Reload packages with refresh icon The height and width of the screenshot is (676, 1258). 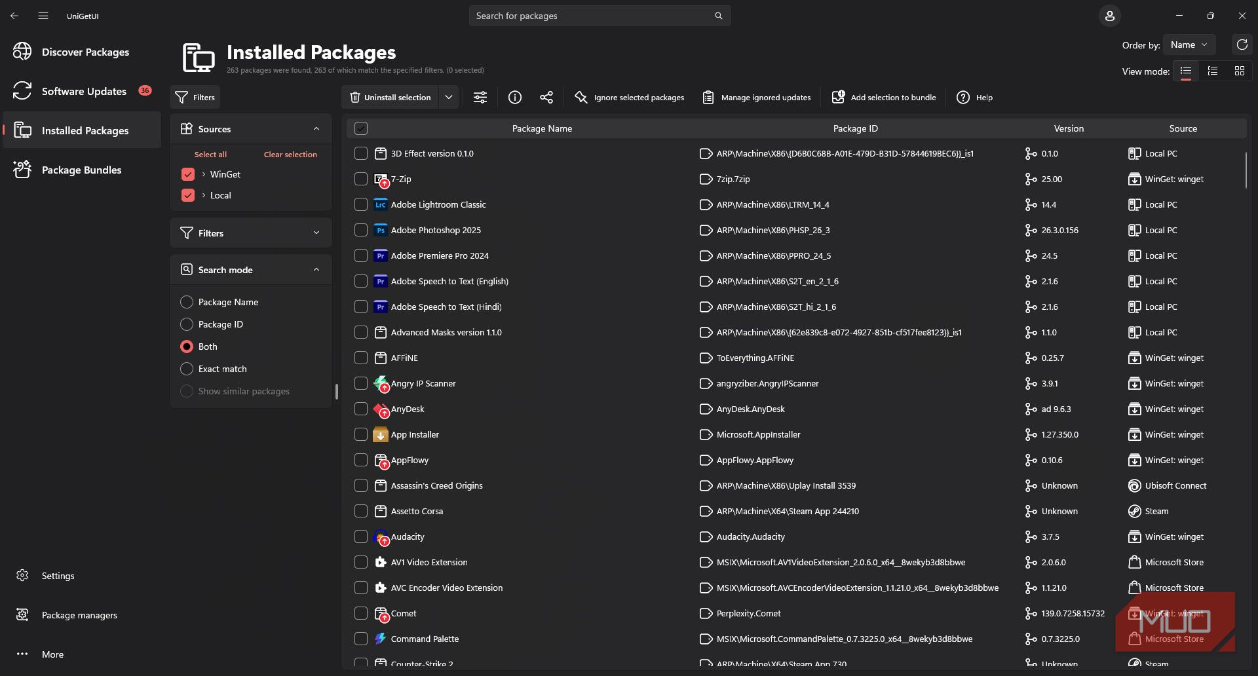tap(1242, 45)
